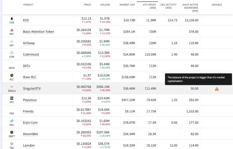
Task: Open the Friendz project link
Action: [28, 111]
